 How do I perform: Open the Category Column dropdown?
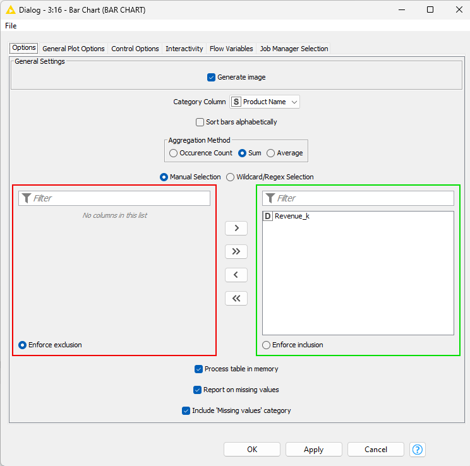[x=265, y=102]
